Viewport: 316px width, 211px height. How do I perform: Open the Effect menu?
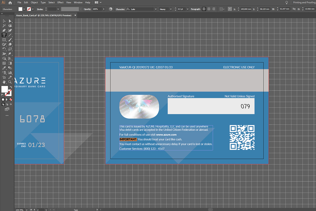(61, 2)
